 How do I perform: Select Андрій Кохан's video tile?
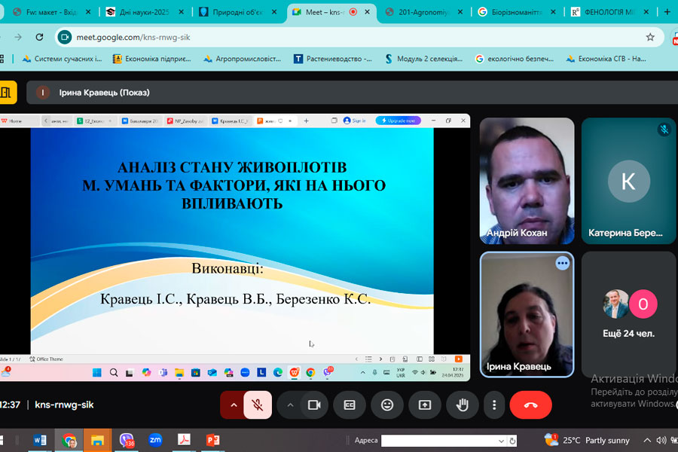(x=527, y=179)
